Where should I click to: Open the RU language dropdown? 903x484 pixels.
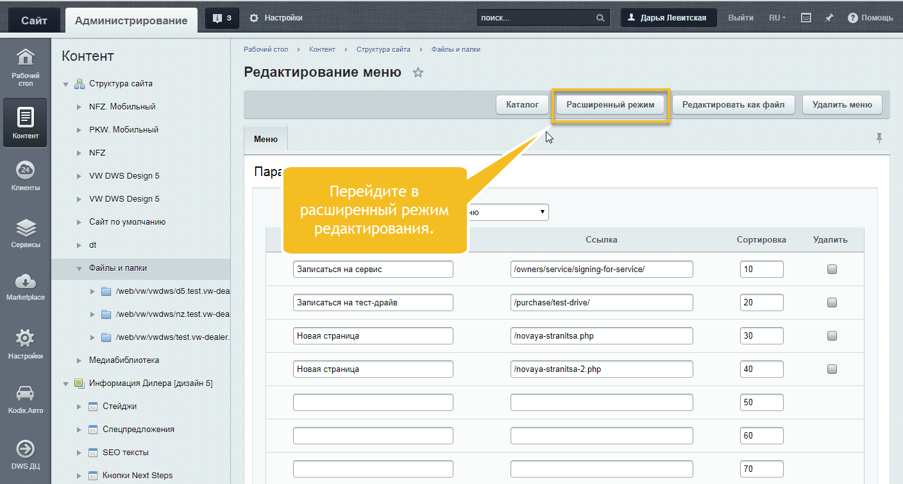click(777, 18)
